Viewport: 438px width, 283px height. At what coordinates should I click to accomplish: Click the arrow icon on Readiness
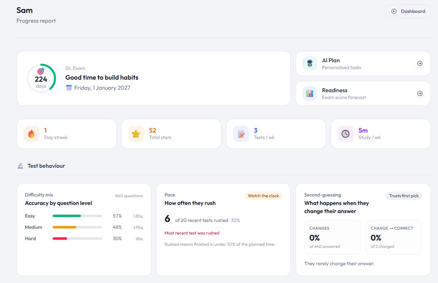pyautogui.click(x=419, y=93)
